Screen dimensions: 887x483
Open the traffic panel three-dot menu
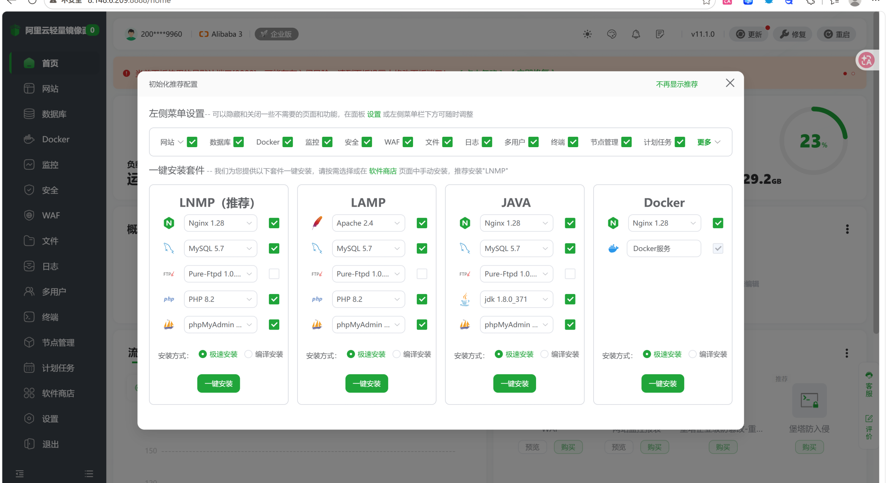[x=846, y=353]
